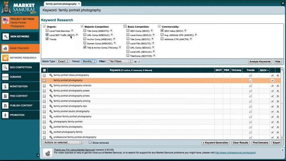Click plus icon next to SEO Value (SEOV)
Viewport: 286px width, 161px height.
(x=185, y=30)
